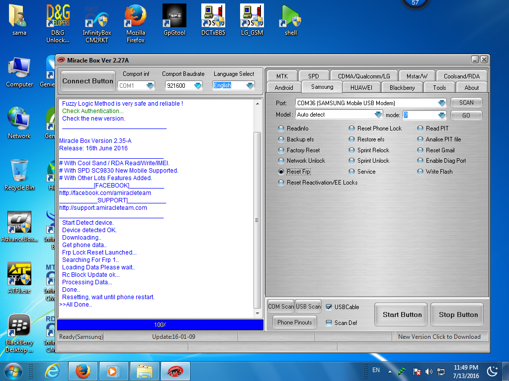Launch the shell desktop shortcut
The height and width of the screenshot is (381, 509).
290,19
